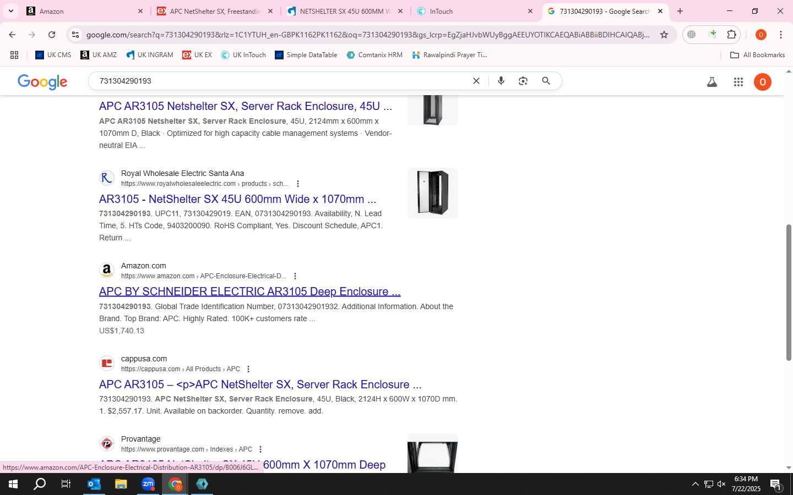Click the browser forward arrow
Screen dimensions: 793x495
tap(32, 35)
